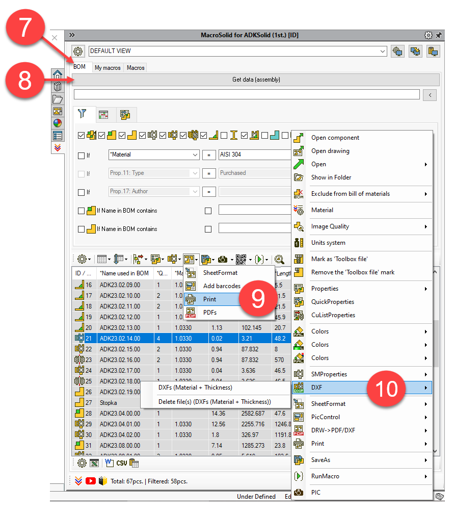Viewport: 454px width, 514px height.
Task: Toggle checkbox beside first Name contains input
Action: [x=208, y=211]
